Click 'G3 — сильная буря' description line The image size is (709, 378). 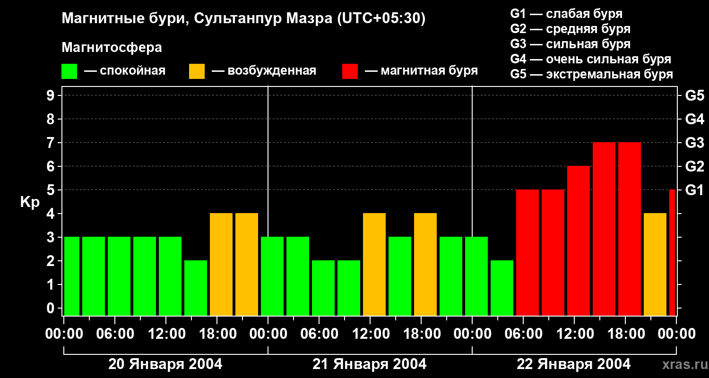570,44
